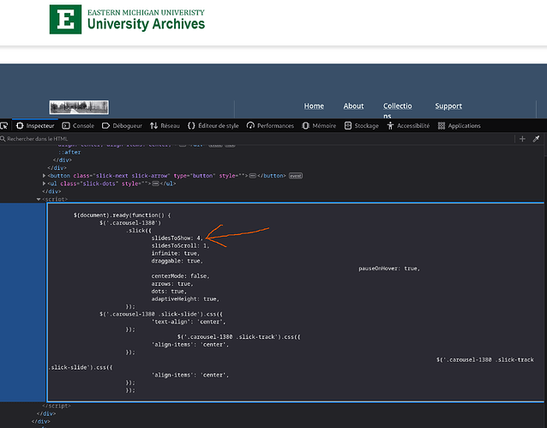Click the slidesToShow: 4 line
This screenshot has height=428, width=547.
point(177,238)
